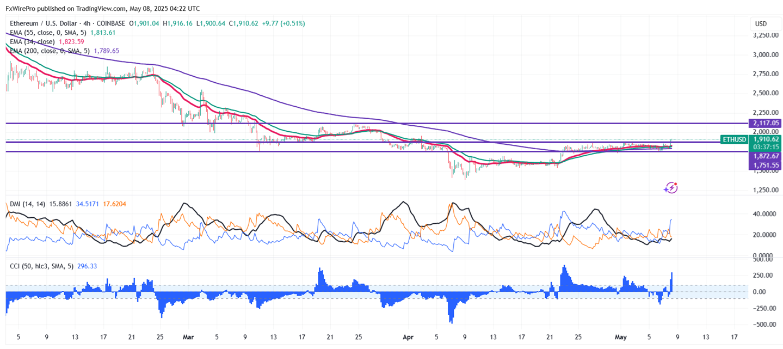Click the orange DMI value 17.6204
The image size is (783, 349).
pos(115,204)
